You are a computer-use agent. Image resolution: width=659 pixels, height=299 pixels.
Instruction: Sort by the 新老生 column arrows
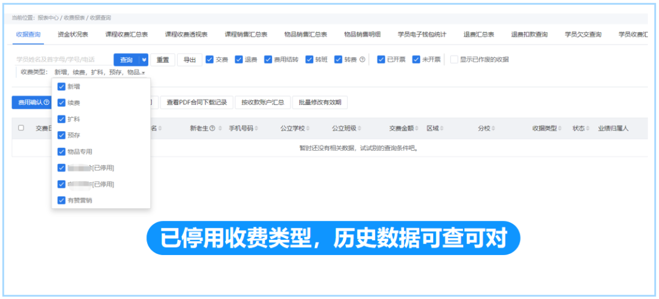point(220,128)
